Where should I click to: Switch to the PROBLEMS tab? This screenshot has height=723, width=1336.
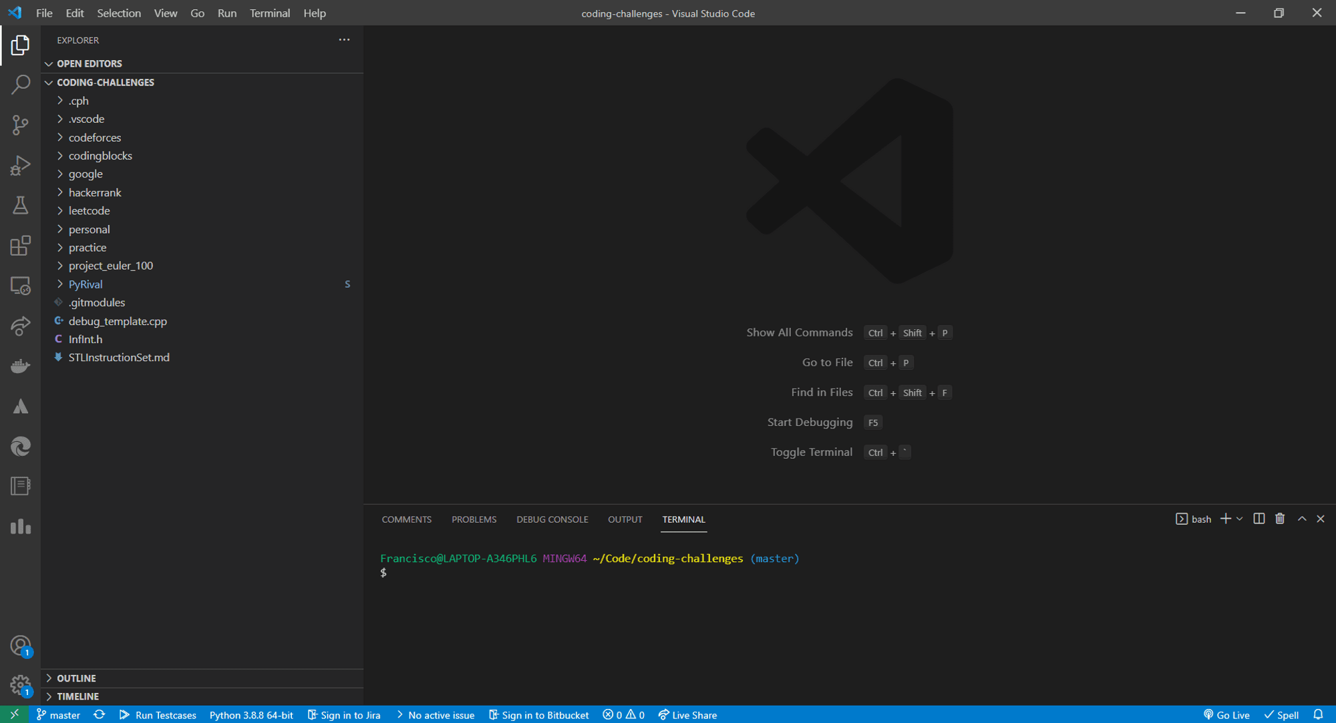coord(474,519)
